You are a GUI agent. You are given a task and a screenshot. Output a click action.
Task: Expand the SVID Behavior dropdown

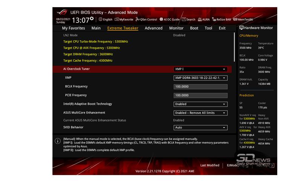coord(200,128)
